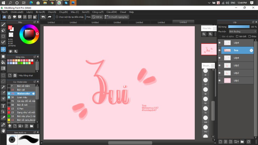Select the Text tool
This screenshot has width=258, height=145.
pyautogui.click(x=3, y=106)
